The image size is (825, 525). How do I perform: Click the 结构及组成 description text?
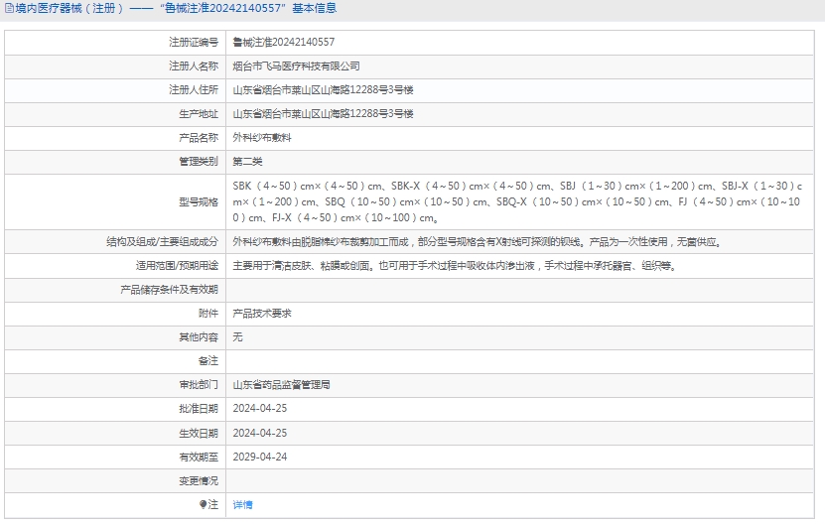[476, 241]
